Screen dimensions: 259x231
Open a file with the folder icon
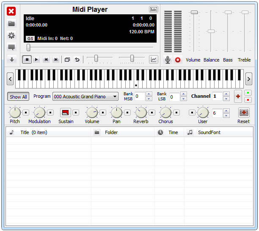click(x=11, y=24)
